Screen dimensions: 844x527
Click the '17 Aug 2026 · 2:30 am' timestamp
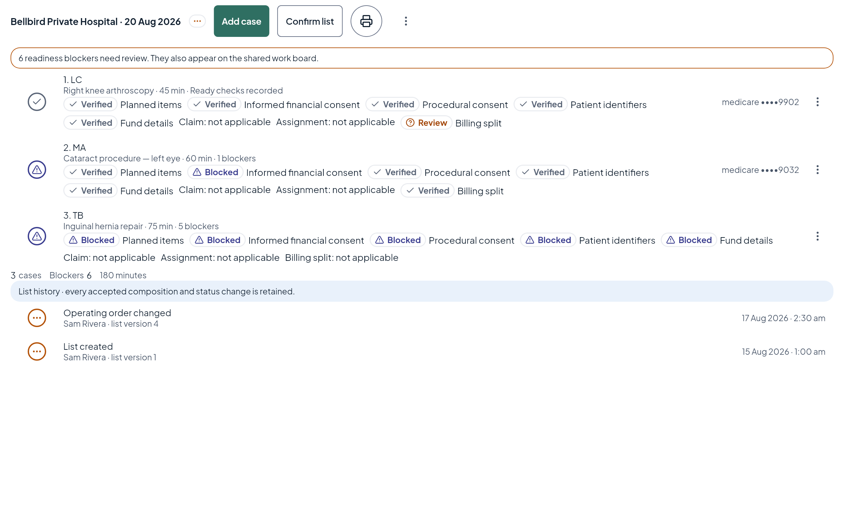click(x=783, y=318)
